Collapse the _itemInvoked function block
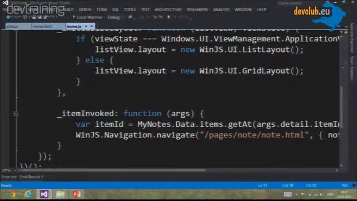This screenshot has width=357, height=201. pyautogui.click(x=16, y=113)
